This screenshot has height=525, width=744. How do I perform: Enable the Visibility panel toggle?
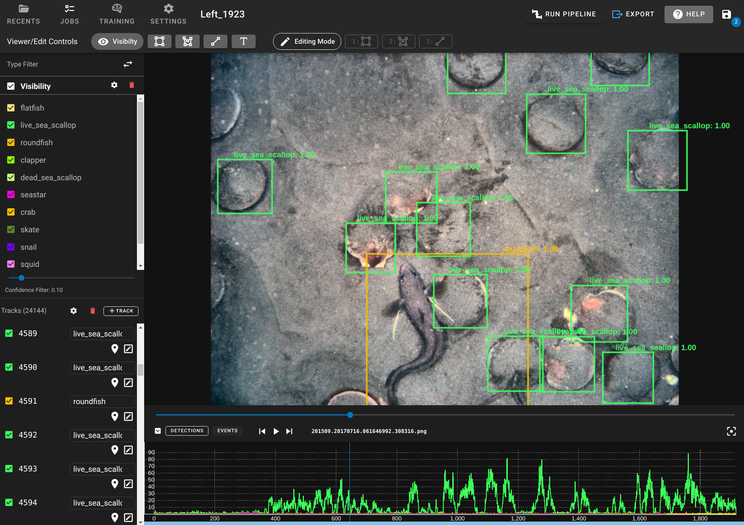pos(10,86)
